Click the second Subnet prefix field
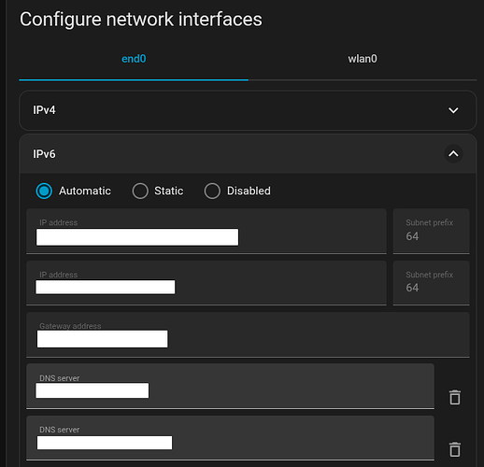The image size is (484, 467). pos(431,283)
